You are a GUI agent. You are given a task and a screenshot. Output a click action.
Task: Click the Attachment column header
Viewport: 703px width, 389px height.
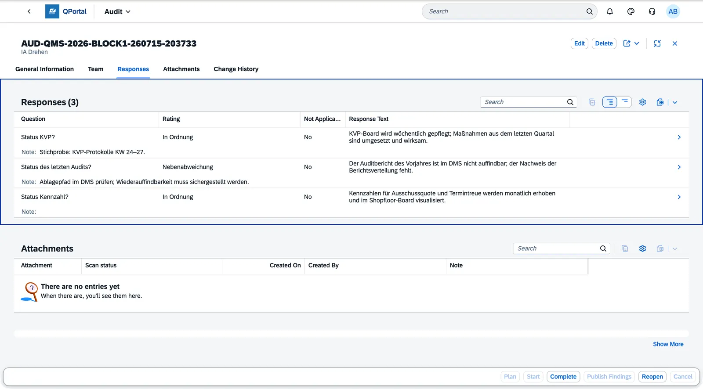tap(47, 266)
